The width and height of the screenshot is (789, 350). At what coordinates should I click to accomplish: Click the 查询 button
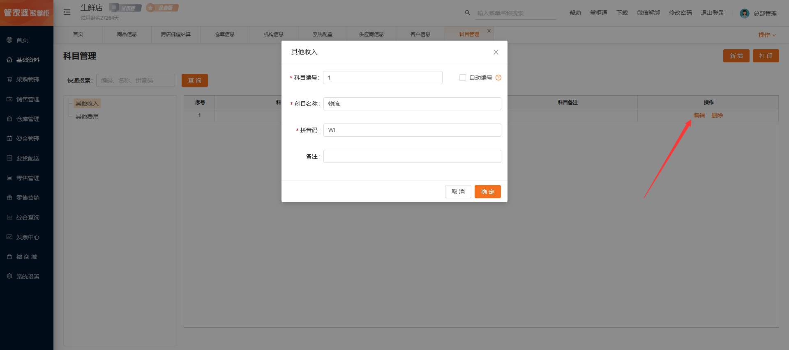point(195,80)
